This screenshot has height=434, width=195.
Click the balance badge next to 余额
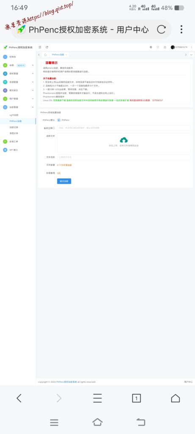tap(21, 65)
